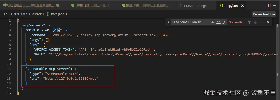Click line number 11 in gutter
Screen dimensions: 280x100
(9, 69)
